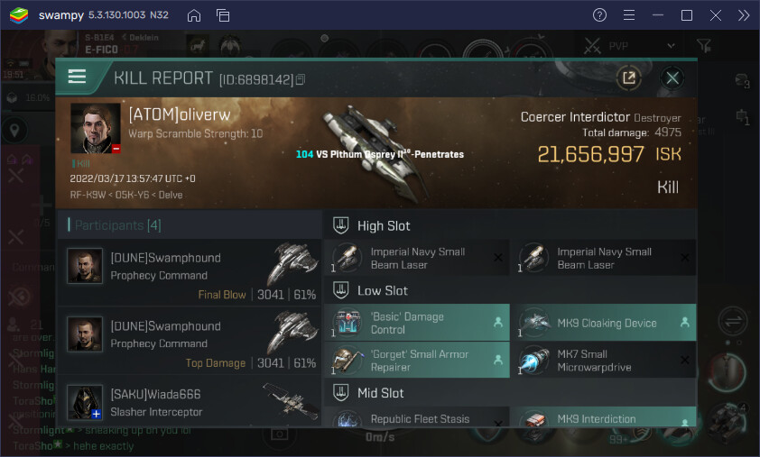Image resolution: width=760 pixels, height=457 pixels.
Task: Open Wiada666 Slasher Interceptor participant entry
Action: (x=190, y=402)
